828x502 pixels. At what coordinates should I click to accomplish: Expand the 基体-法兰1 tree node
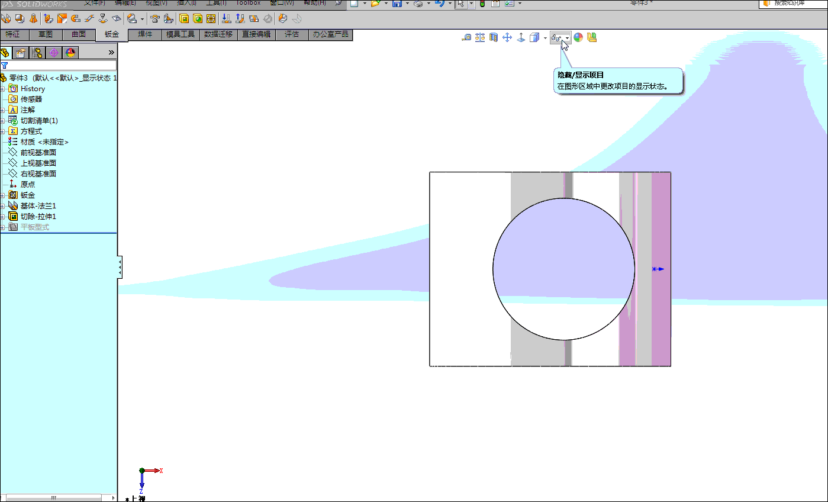(3, 206)
